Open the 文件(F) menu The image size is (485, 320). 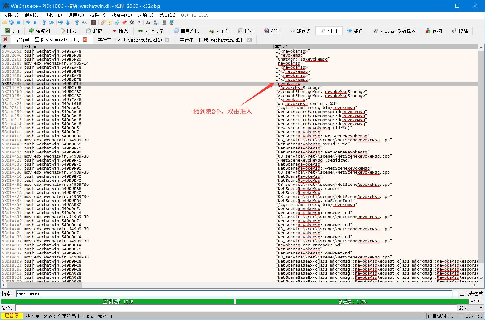(x=11, y=15)
